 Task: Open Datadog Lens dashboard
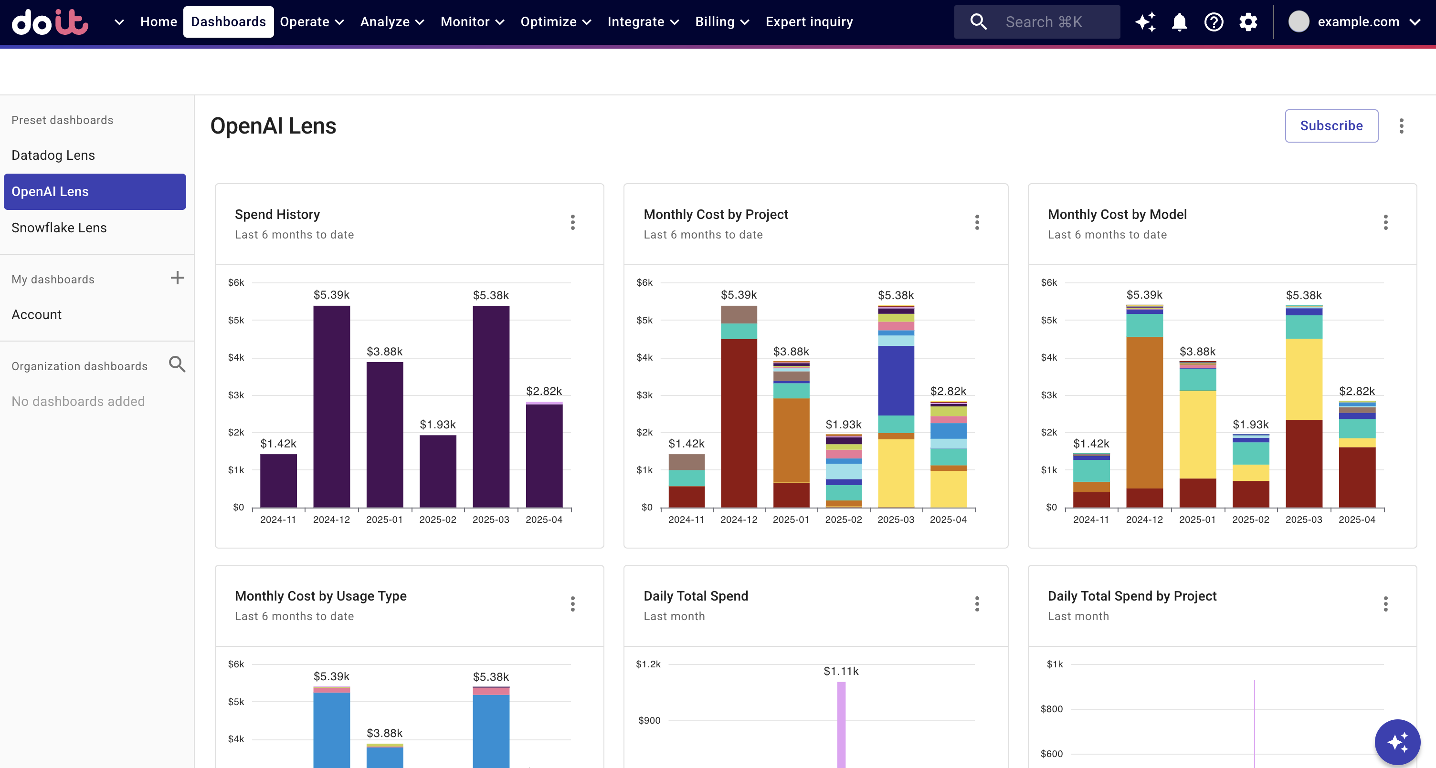point(53,156)
